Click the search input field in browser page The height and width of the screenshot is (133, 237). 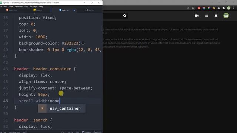point(112,16)
